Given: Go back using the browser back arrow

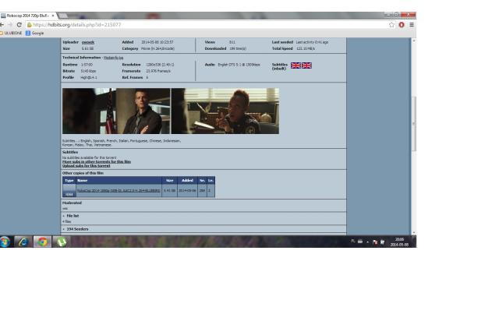Looking at the screenshot, I should click(2, 25).
